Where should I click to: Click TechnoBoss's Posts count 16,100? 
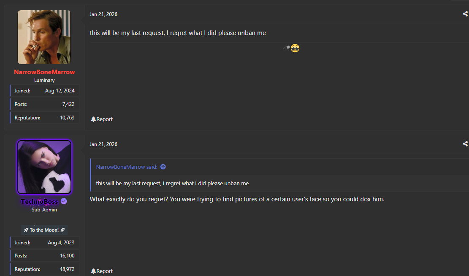tap(67, 256)
